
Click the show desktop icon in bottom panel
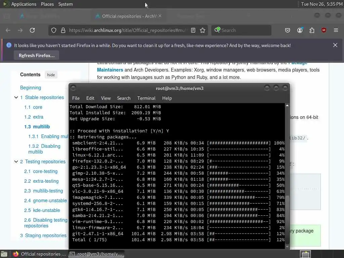(4, 254)
